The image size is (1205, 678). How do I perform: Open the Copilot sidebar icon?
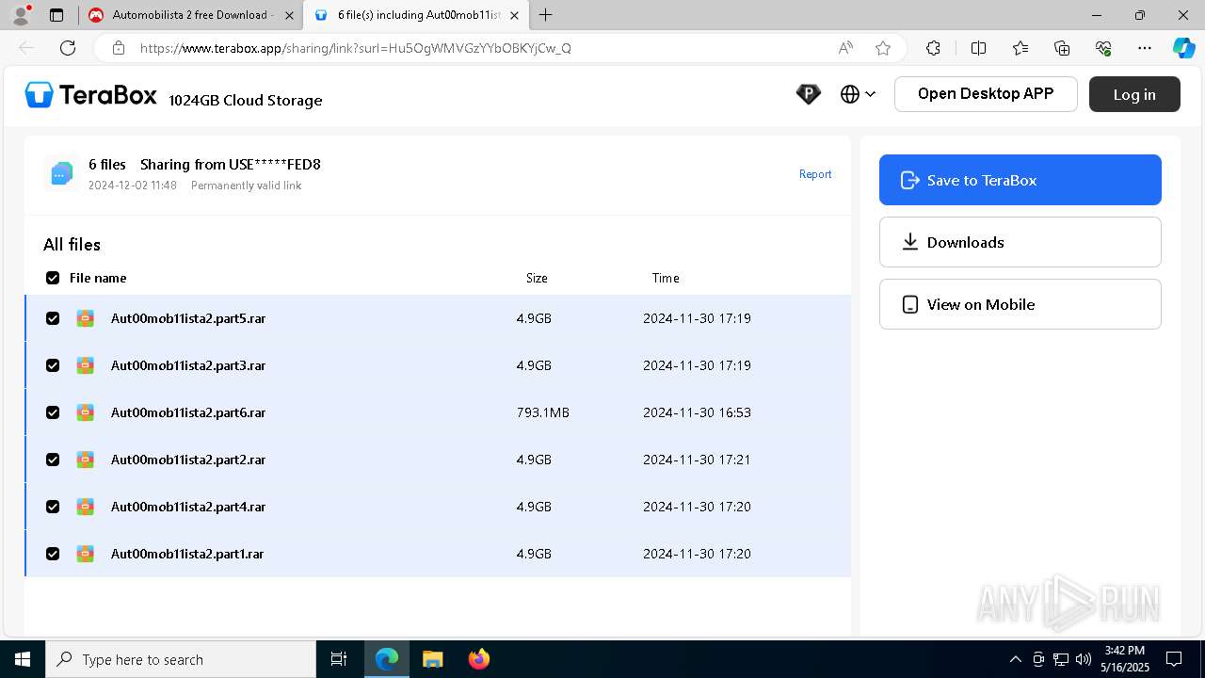point(1183,48)
